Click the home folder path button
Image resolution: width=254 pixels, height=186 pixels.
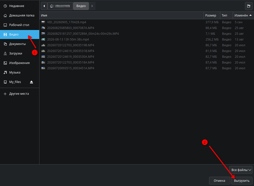click(60, 6)
